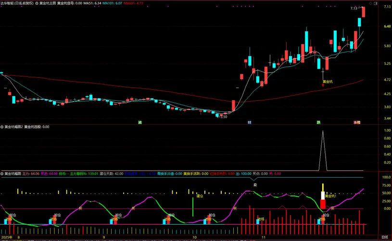This screenshot has height=241, width=392.
Task: Switch period with the 日线 button
Action: click(384, 237)
